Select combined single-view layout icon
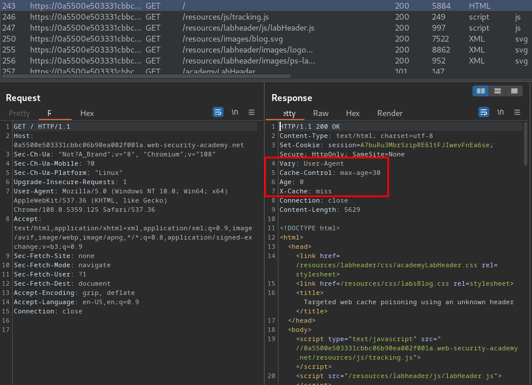The image size is (532, 385). point(514,91)
